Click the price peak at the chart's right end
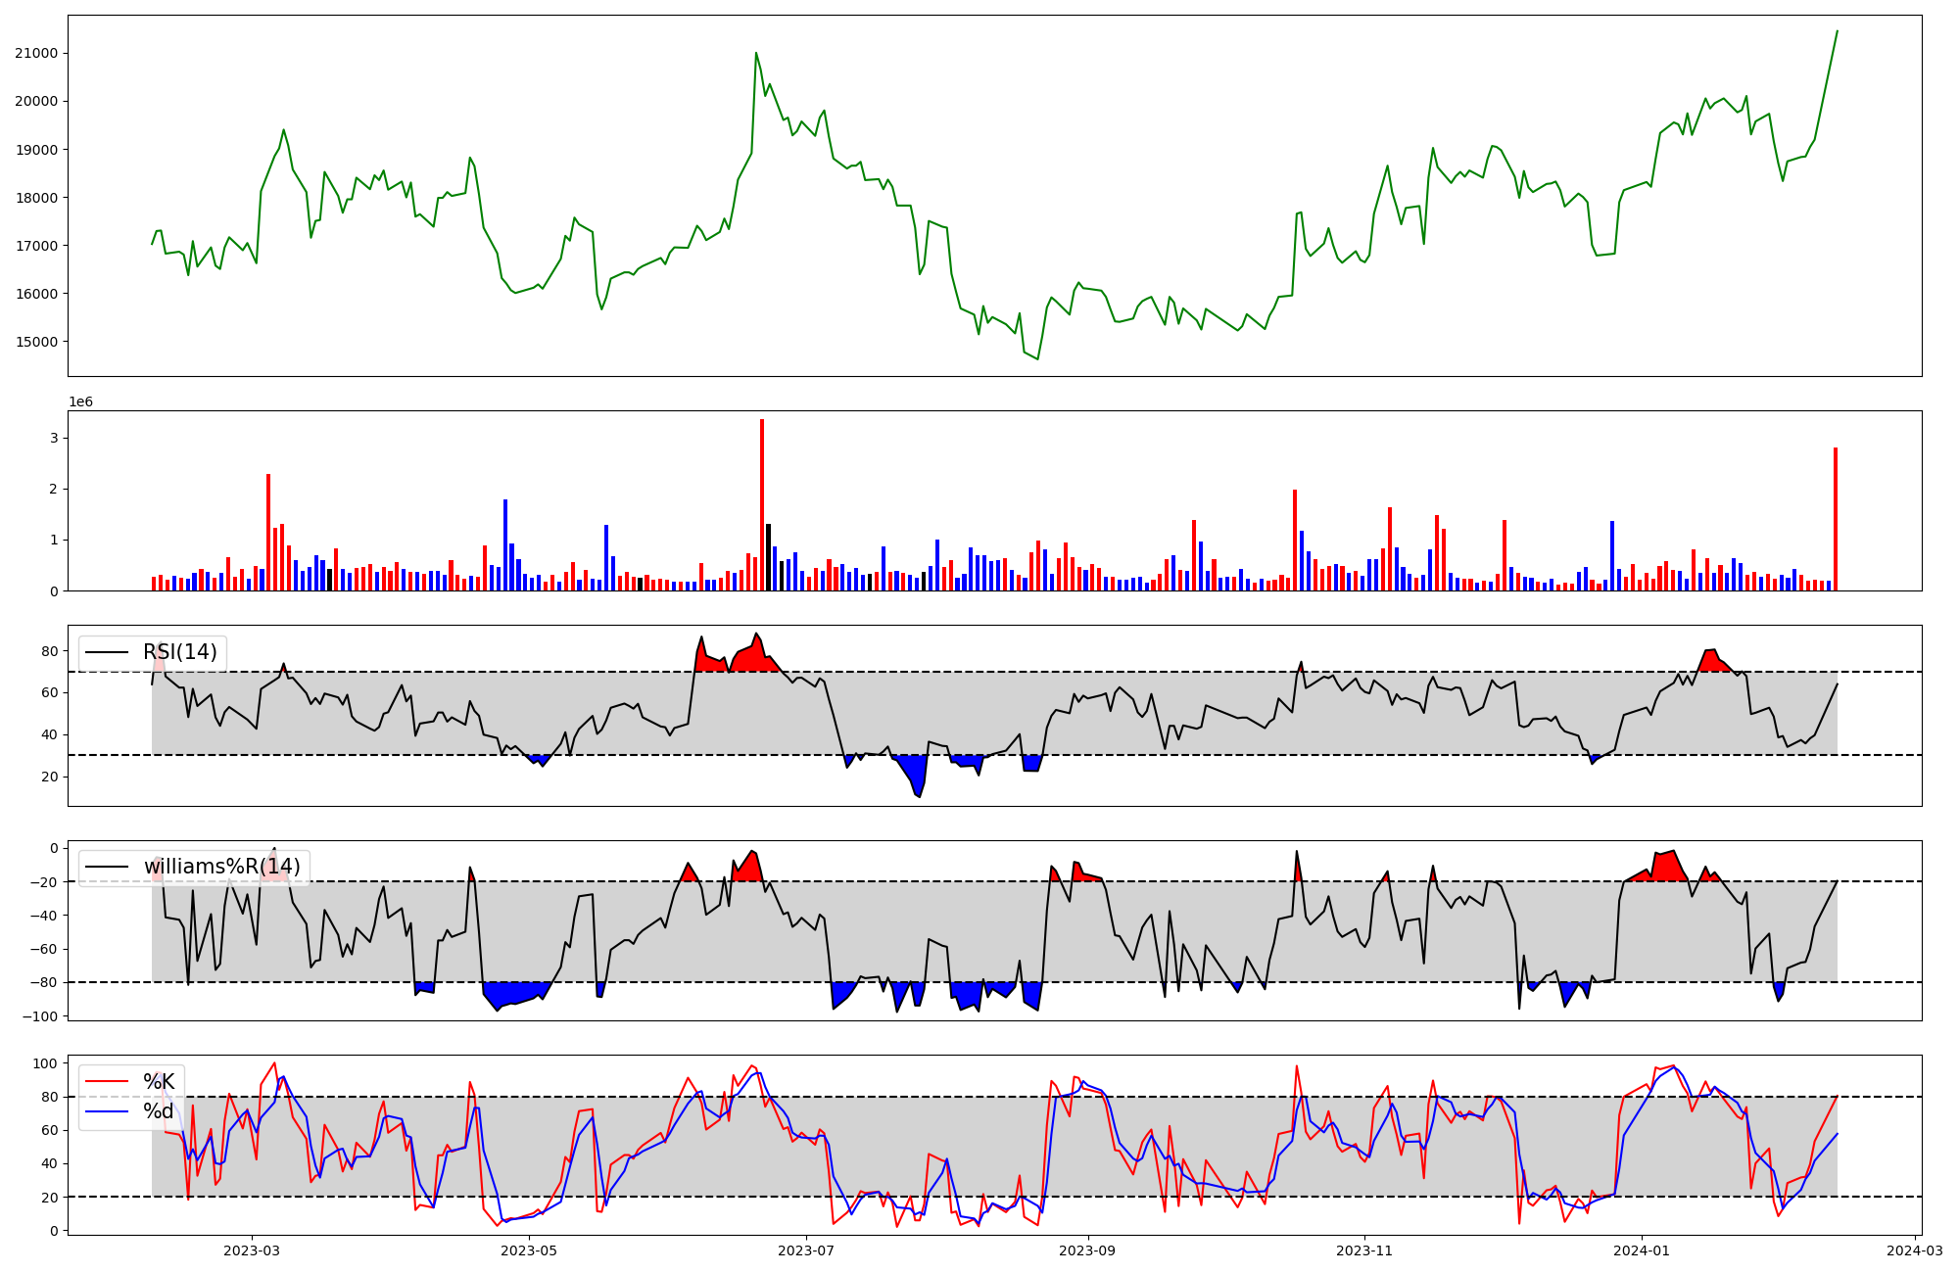1959x1273 pixels. (1837, 31)
